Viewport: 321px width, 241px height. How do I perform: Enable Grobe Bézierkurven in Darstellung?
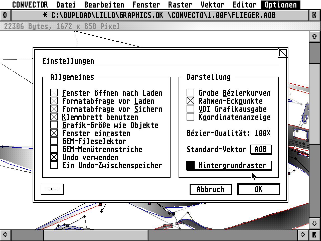(190, 92)
